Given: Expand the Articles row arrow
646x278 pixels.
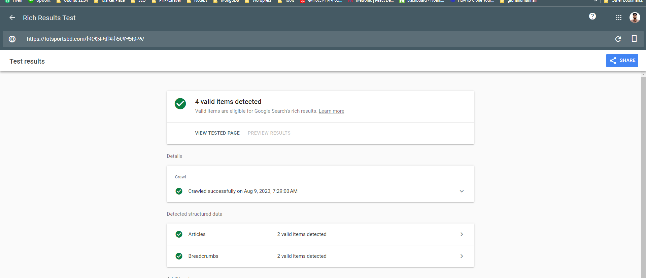Looking at the screenshot, I should [x=462, y=234].
